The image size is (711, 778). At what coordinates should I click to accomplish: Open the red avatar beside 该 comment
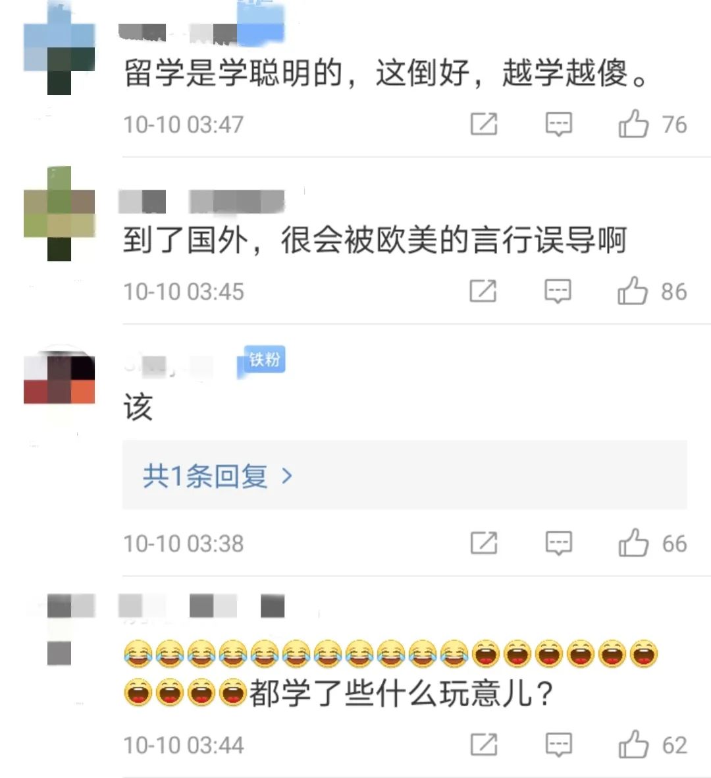coord(59,377)
